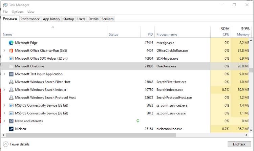The image size is (254, 151).
Task: Open the Startup tab
Action: pos(68,19)
